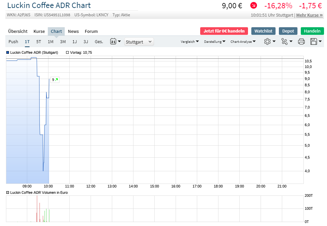Image resolution: width=327 pixels, height=226 pixels.
Task: Print the chart with printer icon
Action: pyautogui.click(x=301, y=41)
